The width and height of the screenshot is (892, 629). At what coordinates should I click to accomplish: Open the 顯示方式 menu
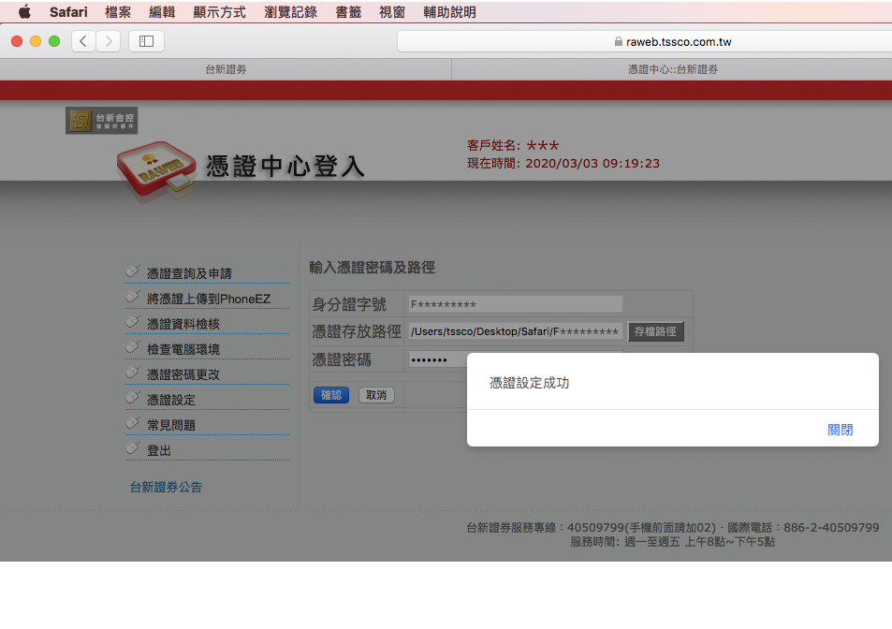point(220,12)
